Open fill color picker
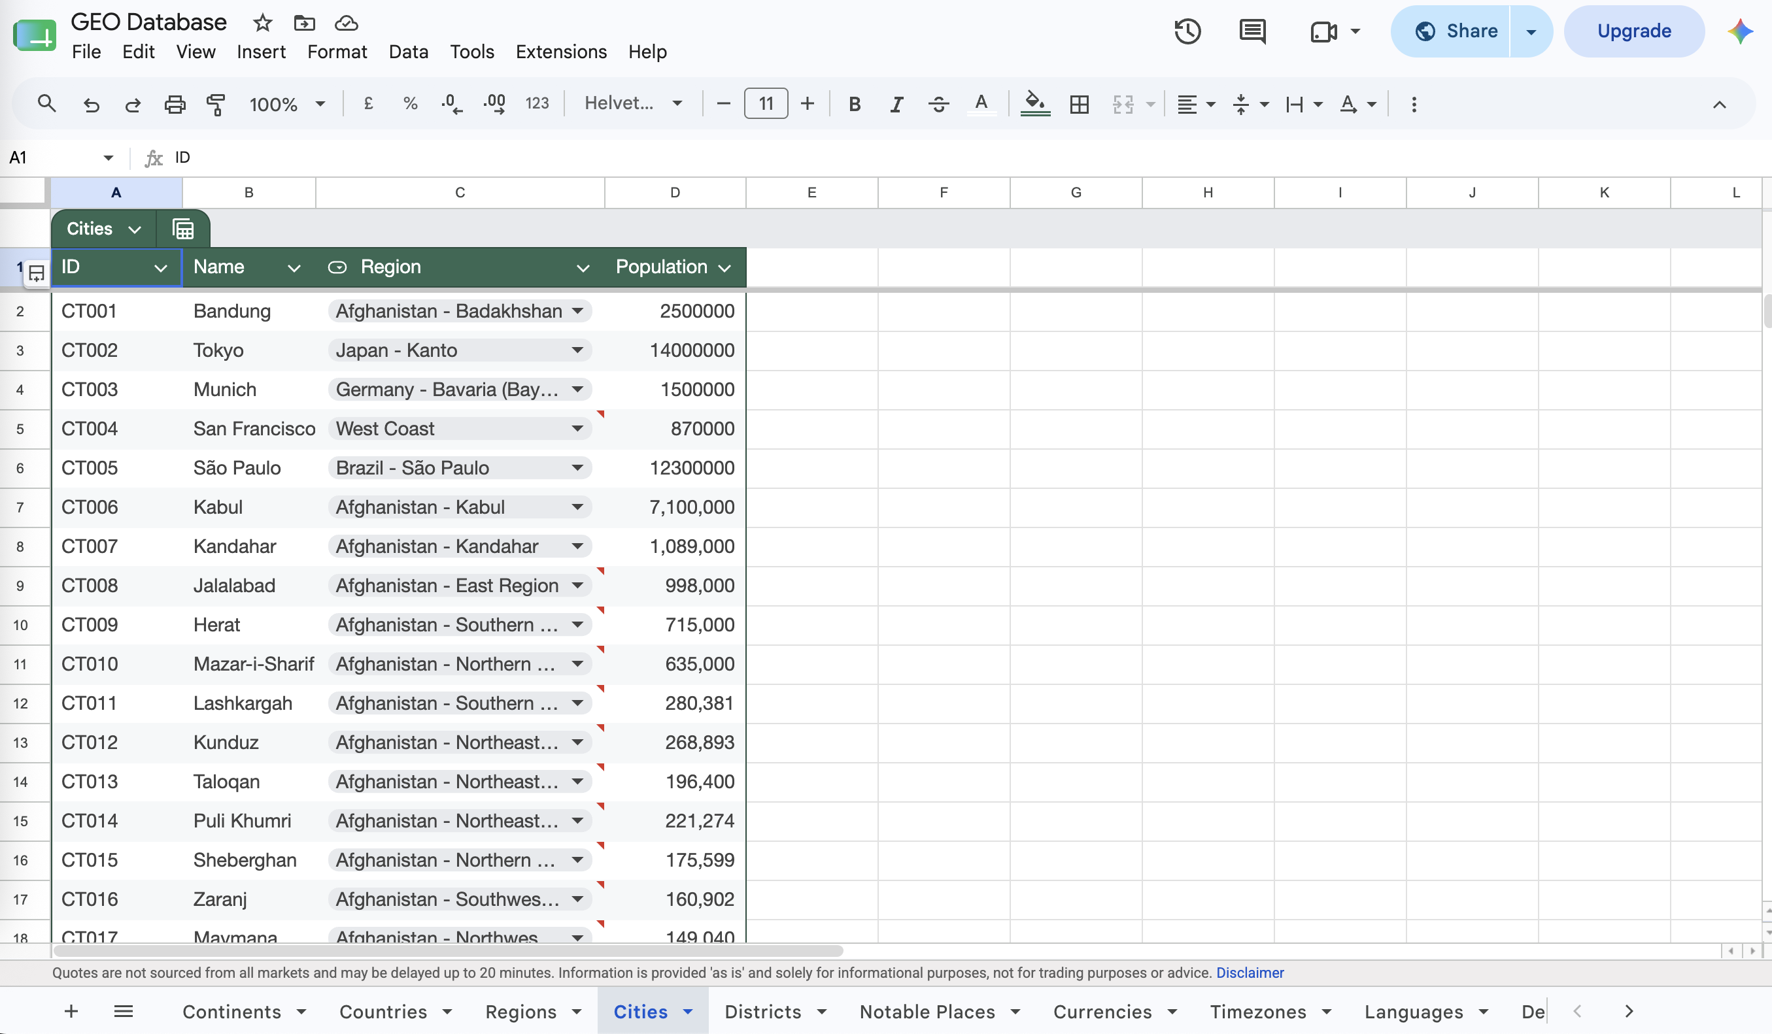The image size is (1772, 1034). pos(1035,104)
